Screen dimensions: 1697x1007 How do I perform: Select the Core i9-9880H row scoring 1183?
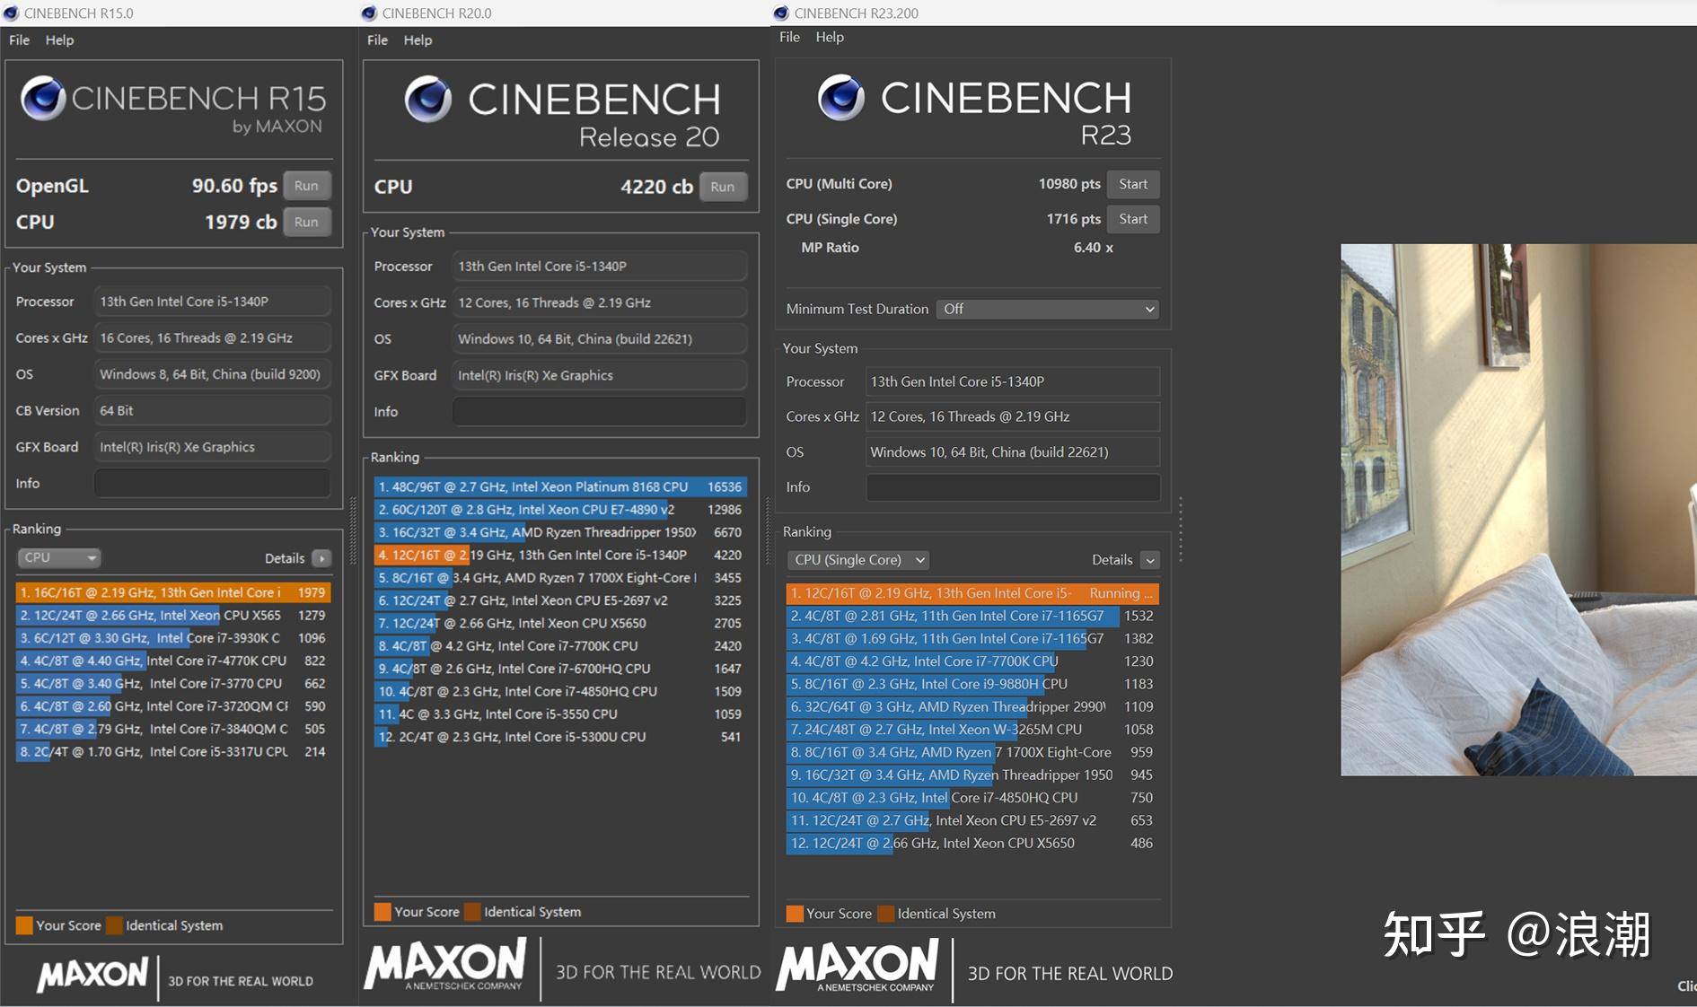coord(972,684)
